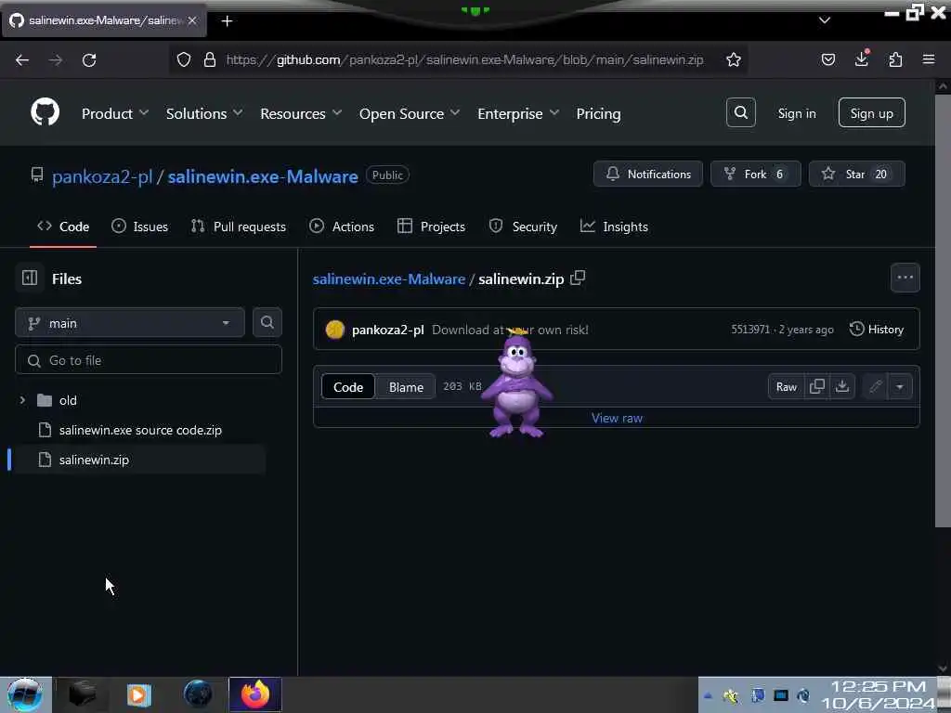Image resolution: width=951 pixels, height=713 pixels.
Task: Open the Projects tab
Action: coord(431,227)
